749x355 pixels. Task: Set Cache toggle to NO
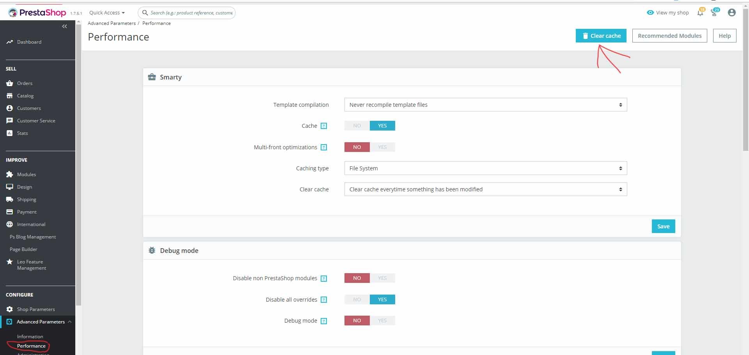(357, 125)
